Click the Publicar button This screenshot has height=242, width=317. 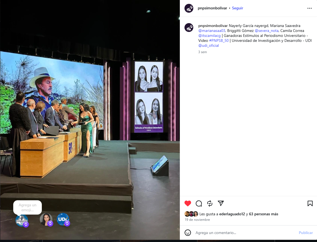click(x=306, y=233)
